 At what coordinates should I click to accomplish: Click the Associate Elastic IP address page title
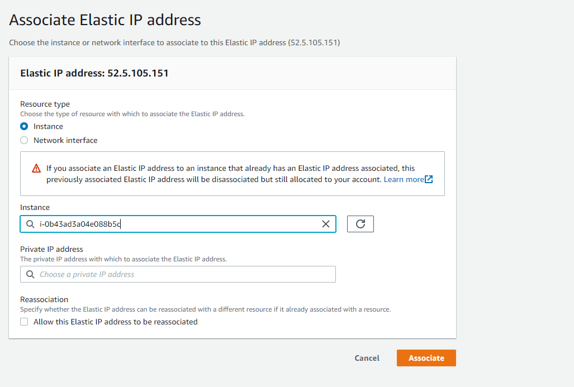click(105, 20)
